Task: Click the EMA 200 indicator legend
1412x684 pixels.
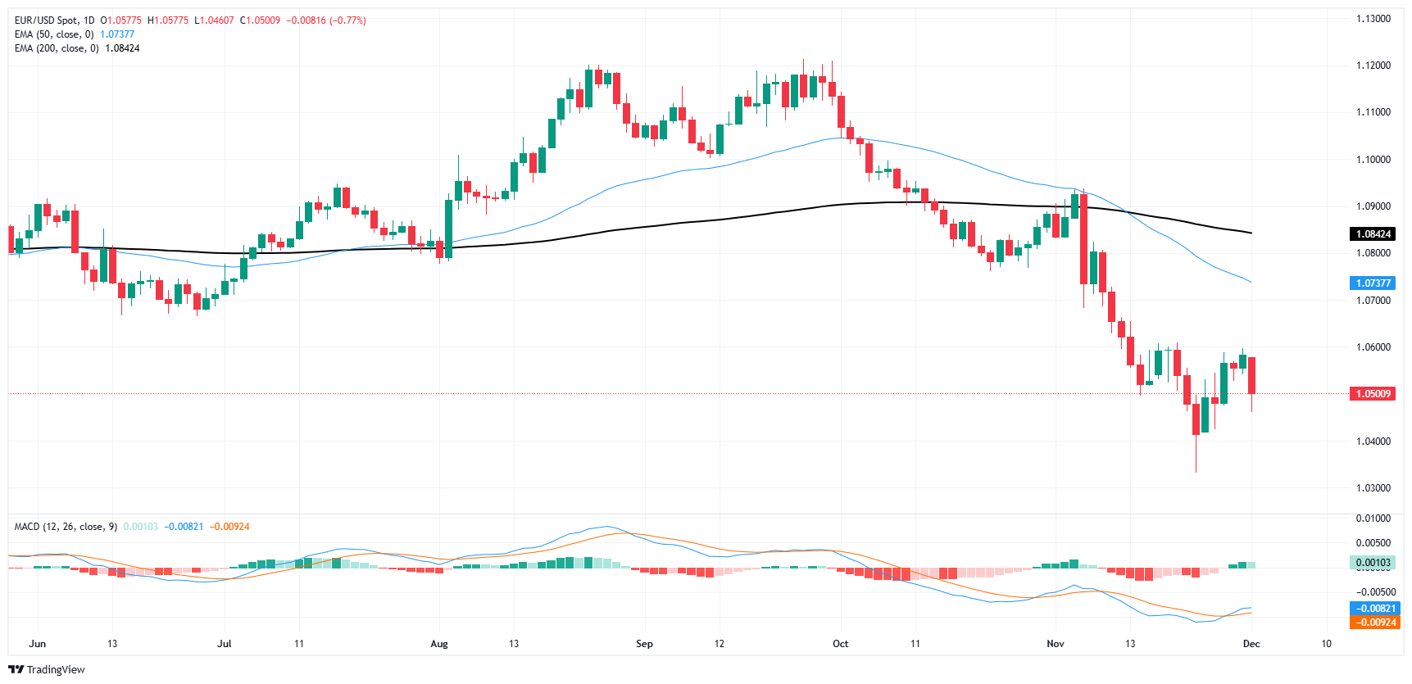Action: [57, 48]
